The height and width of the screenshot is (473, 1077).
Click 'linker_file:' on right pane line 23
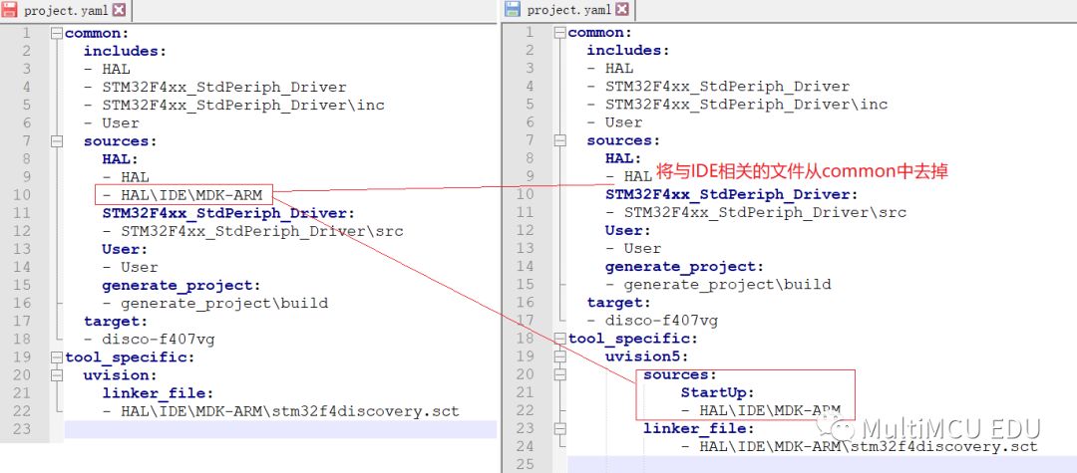coord(698,428)
